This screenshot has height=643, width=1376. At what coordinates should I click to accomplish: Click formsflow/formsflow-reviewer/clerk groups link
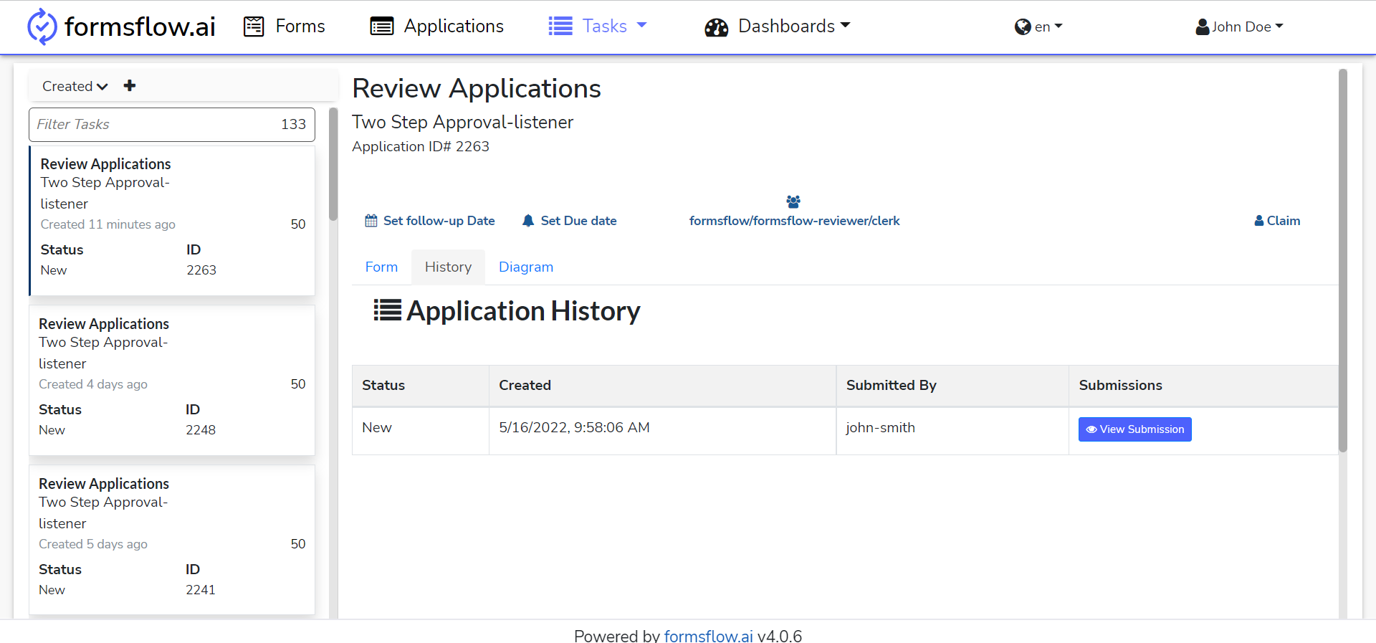(x=794, y=221)
